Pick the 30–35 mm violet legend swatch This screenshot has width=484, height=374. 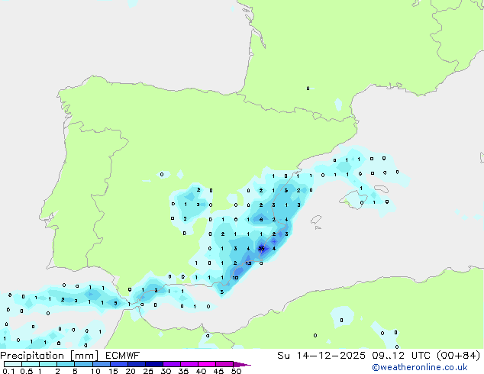pos(172,364)
